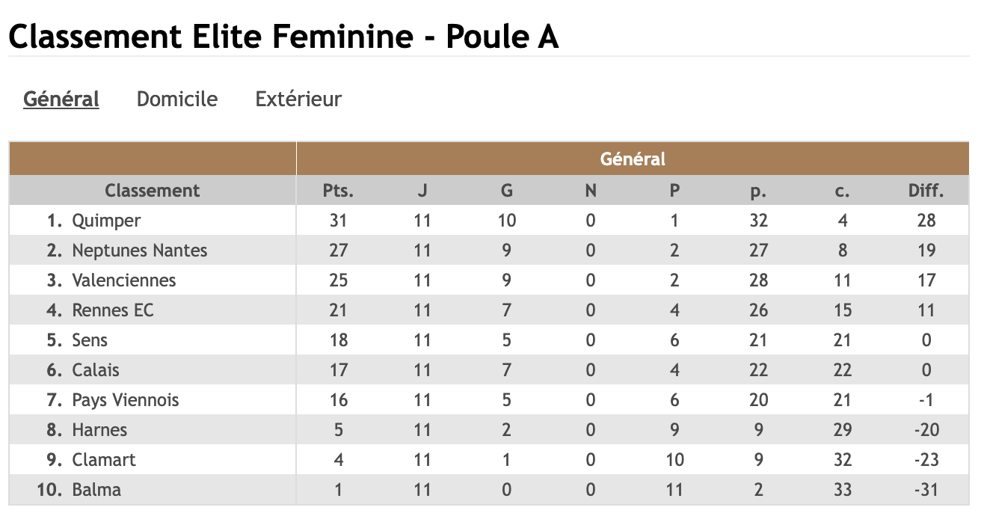Click the Quimper team name

click(106, 221)
